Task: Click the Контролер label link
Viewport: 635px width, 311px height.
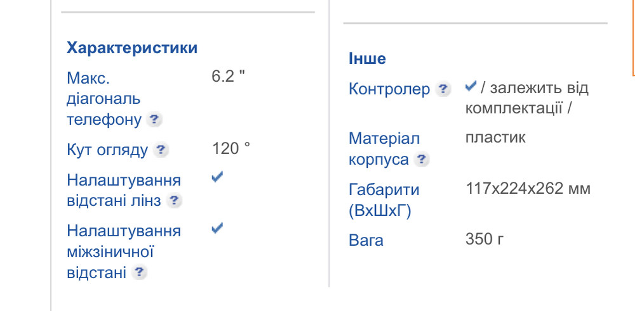Action: 389,89
